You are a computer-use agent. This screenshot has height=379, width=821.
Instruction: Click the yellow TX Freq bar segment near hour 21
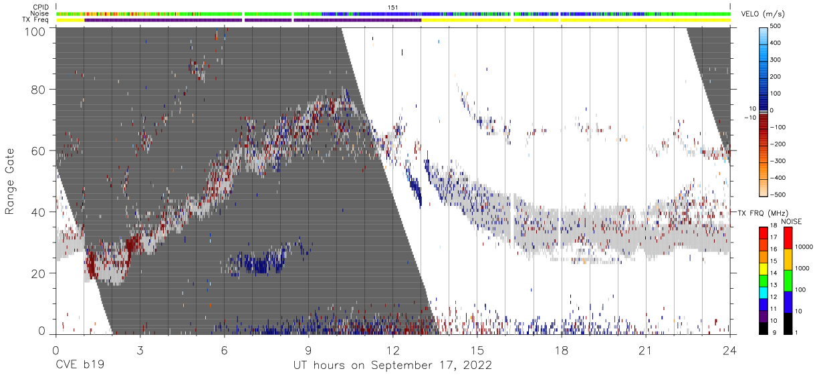646,20
